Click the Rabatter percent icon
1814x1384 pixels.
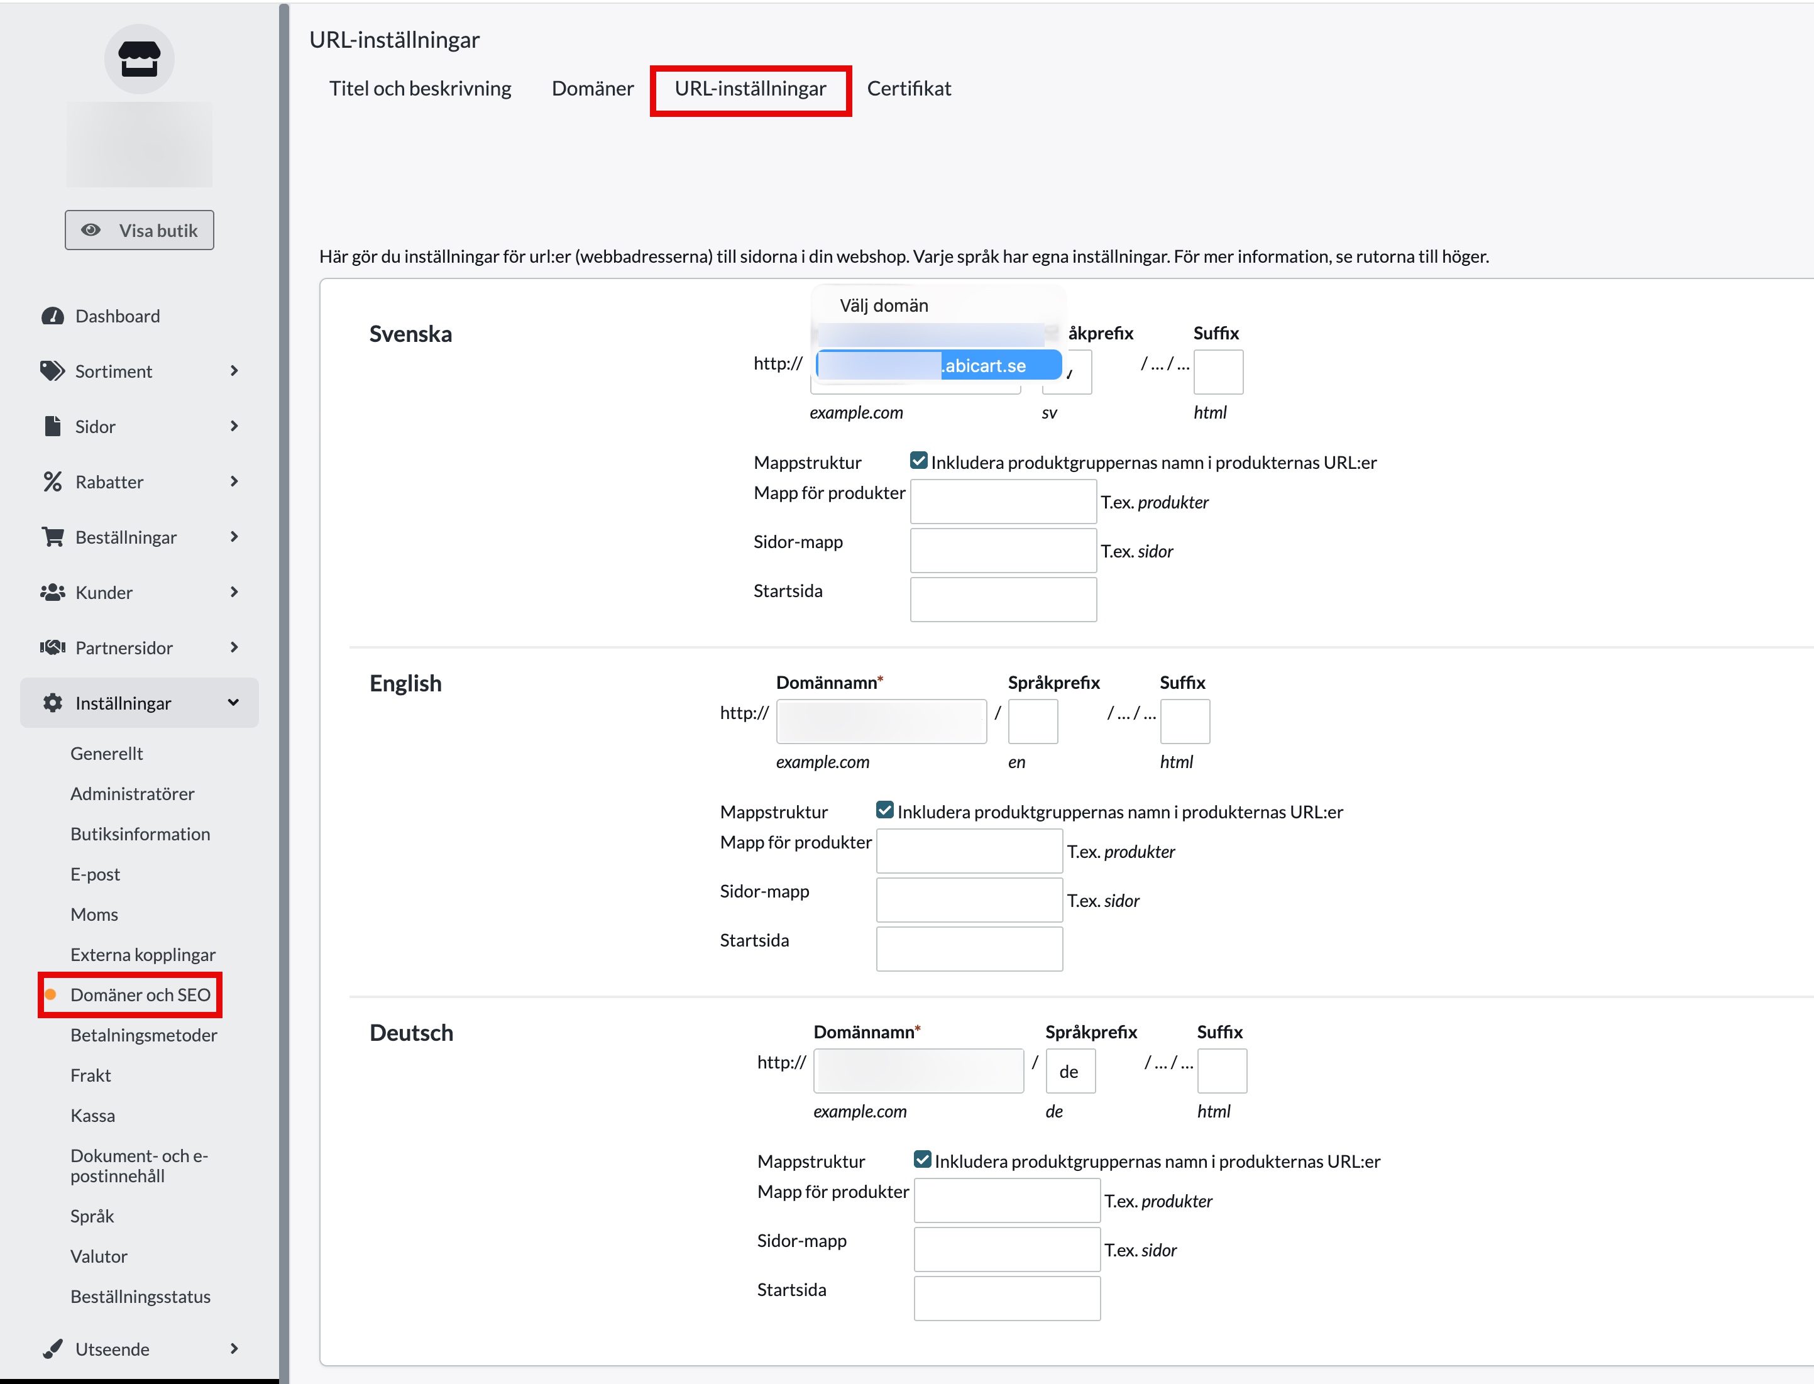click(x=53, y=482)
